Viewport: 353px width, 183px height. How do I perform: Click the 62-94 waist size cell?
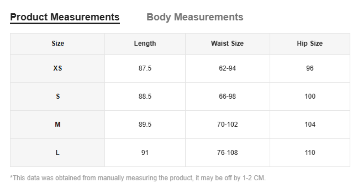coord(227,68)
